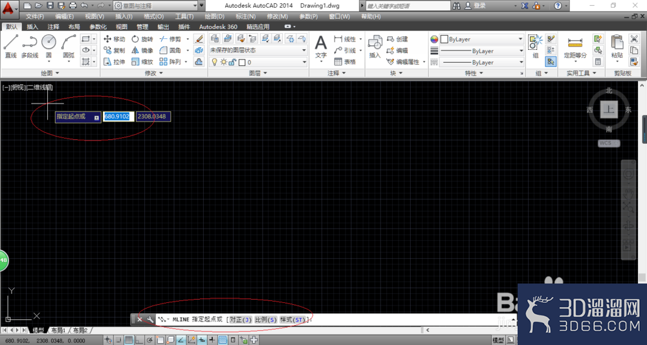This screenshot has width=647, height=345.
Task: Open the lineweight ByLayer dropdown
Action: coord(481,50)
